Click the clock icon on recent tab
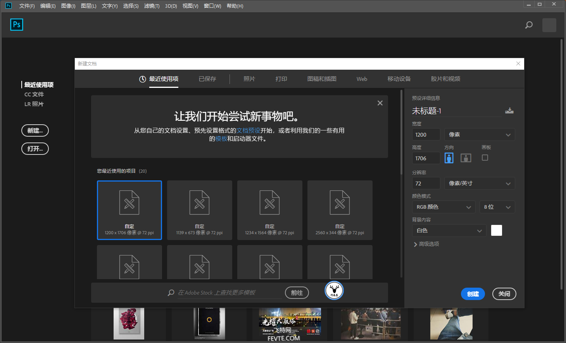 pyautogui.click(x=143, y=79)
